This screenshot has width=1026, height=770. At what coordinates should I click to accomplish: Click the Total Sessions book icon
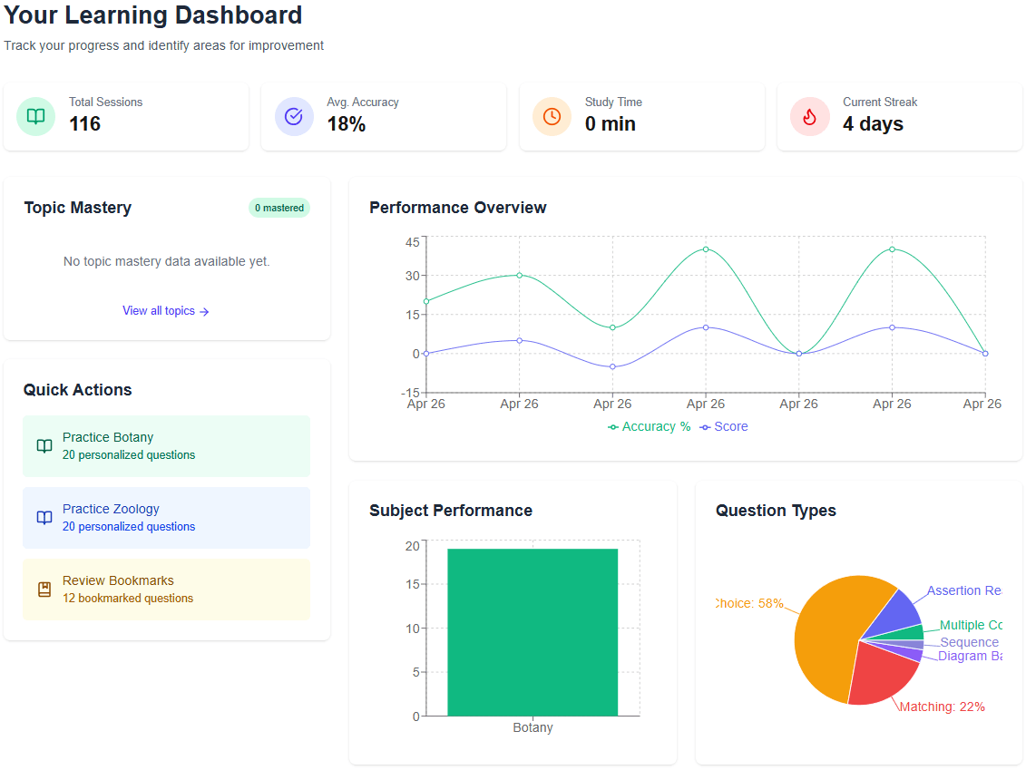34,116
